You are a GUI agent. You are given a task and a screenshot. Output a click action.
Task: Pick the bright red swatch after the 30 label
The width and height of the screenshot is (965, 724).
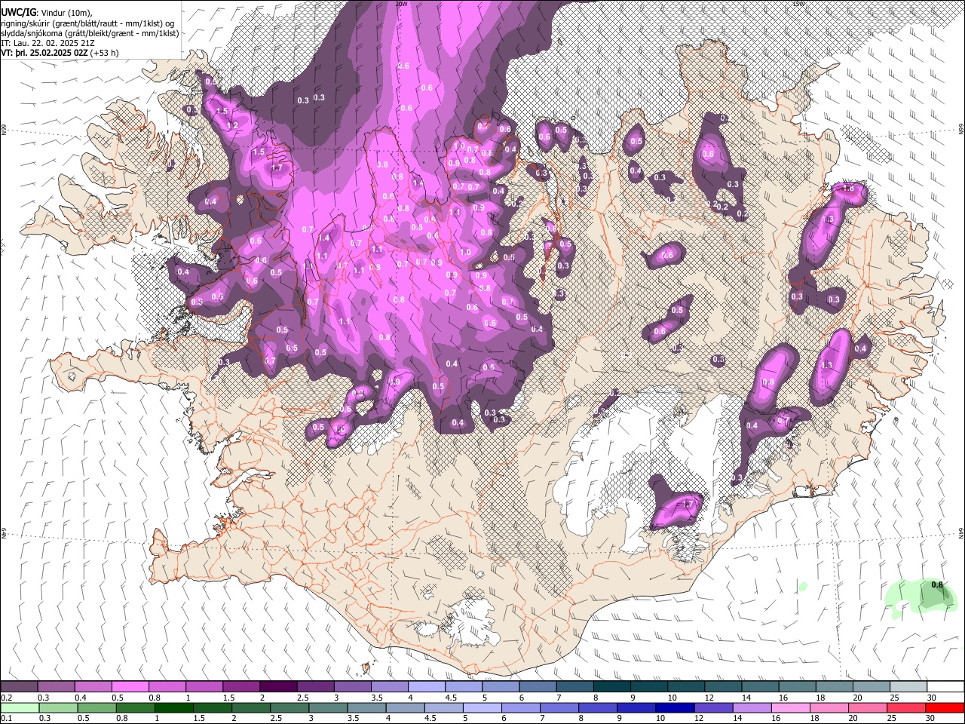click(945, 707)
